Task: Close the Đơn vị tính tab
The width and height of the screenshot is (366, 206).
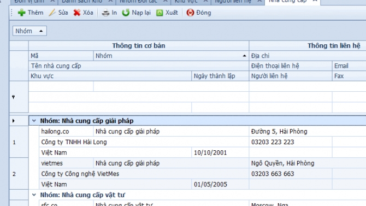Action: [52, 1]
